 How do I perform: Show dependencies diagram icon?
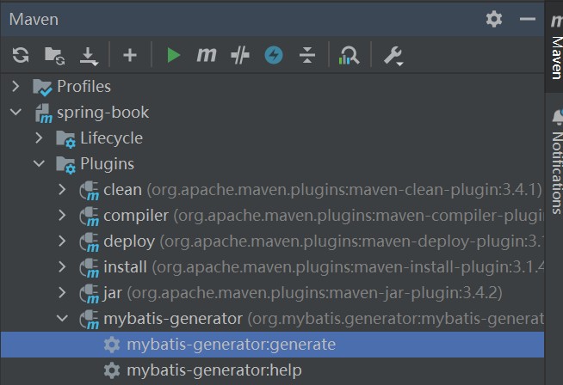(349, 56)
